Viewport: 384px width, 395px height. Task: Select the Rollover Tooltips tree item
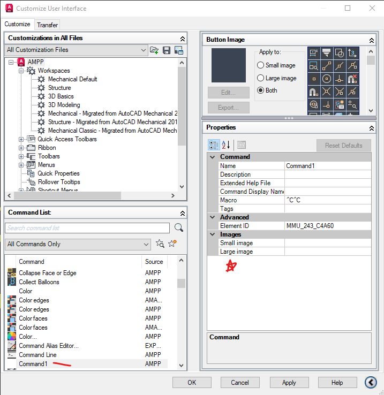point(59,182)
